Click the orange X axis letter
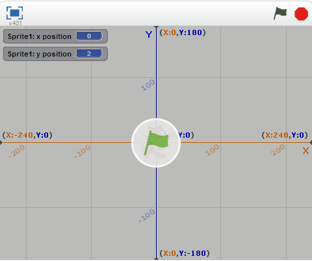Viewport: 312px width, 261px height. (x=305, y=151)
